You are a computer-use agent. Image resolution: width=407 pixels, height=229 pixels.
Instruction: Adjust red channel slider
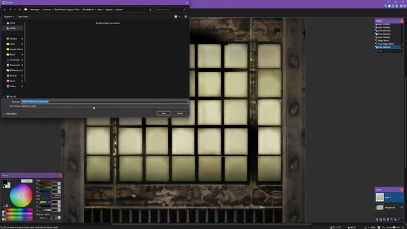[x=46, y=184]
